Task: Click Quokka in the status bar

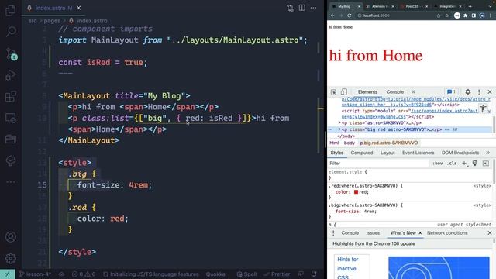Action: tap(215, 274)
